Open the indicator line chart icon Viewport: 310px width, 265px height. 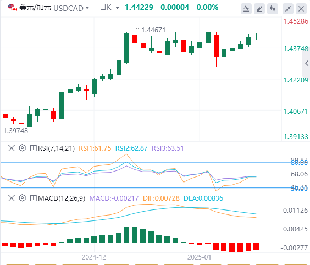pos(246,9)
